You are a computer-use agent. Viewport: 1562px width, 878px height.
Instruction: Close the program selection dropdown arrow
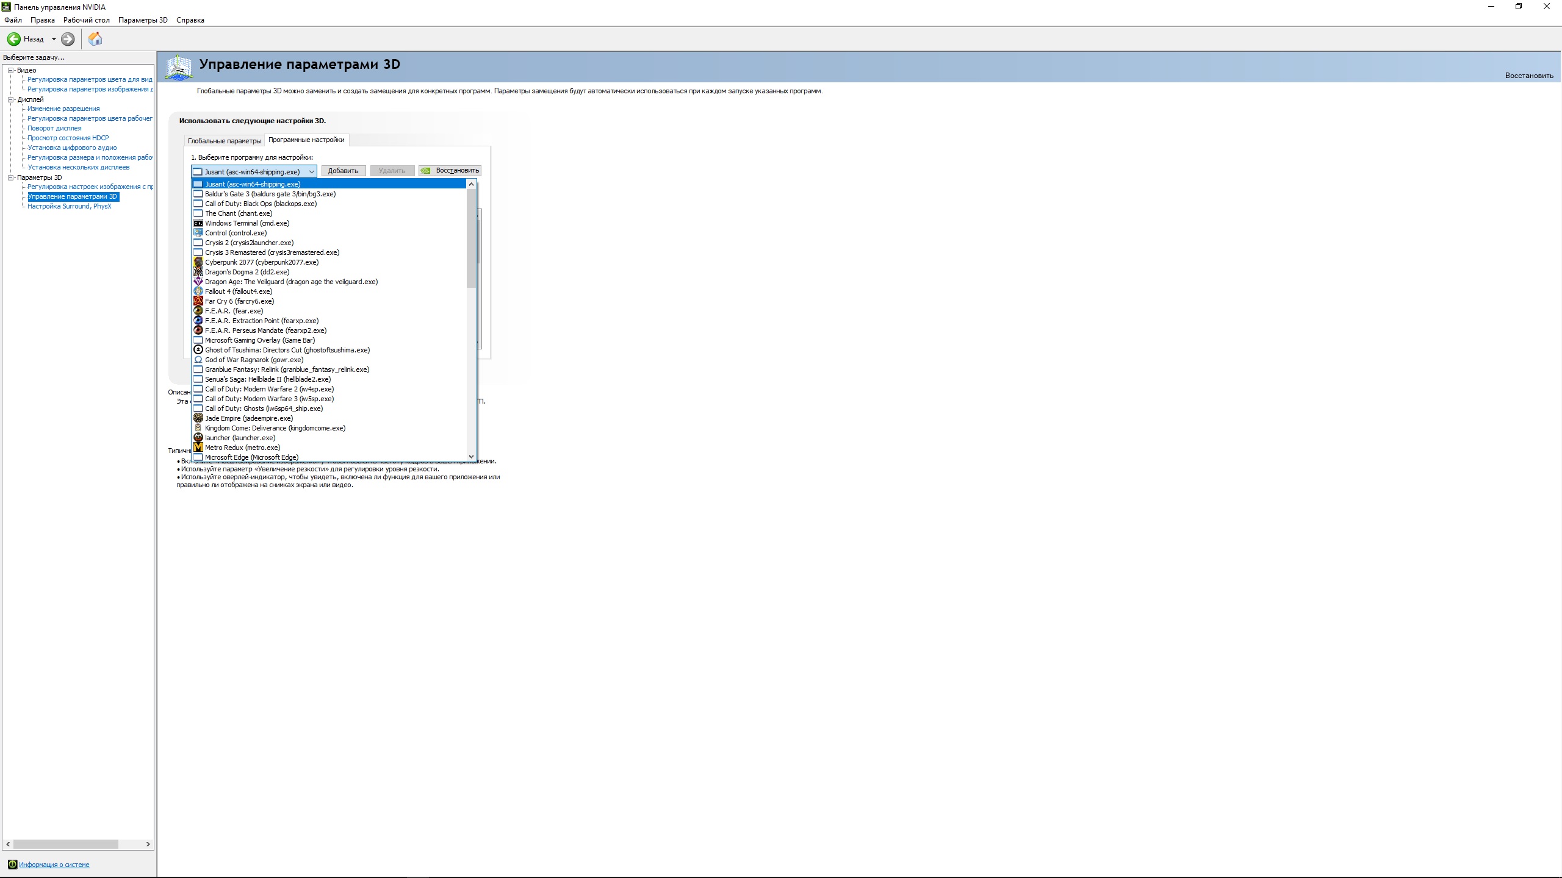click(x=311, y=172)
